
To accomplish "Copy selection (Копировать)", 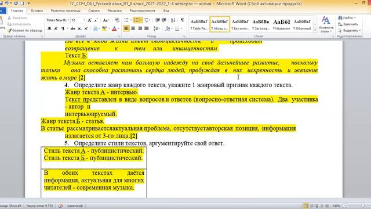I will 19,24.
